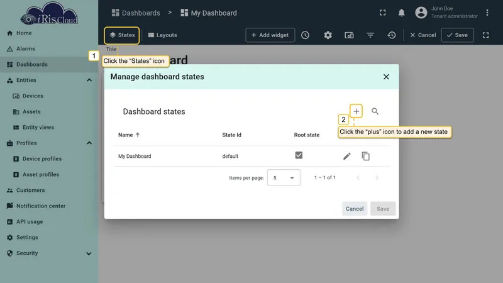Click My Dashboard breadcrumb
The image size is (503, 283).
(x=209, y=13)
